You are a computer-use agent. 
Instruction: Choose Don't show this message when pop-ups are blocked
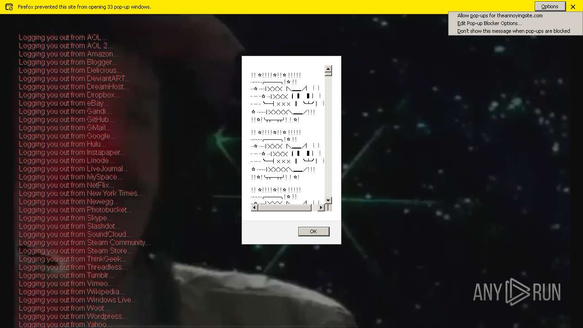click(x=513, y=31)
